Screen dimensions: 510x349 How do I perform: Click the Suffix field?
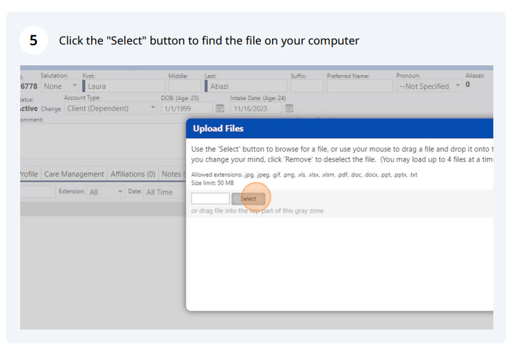307,86
